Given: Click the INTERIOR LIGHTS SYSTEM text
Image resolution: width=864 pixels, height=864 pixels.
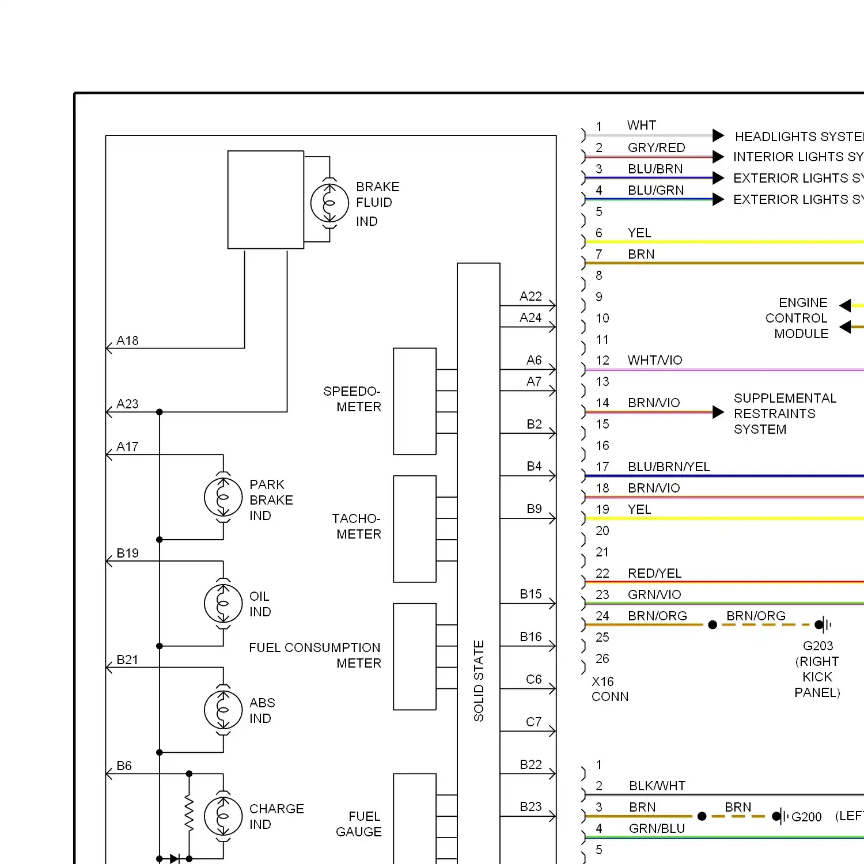Looking at the screenshot, I should click(798, 157).
